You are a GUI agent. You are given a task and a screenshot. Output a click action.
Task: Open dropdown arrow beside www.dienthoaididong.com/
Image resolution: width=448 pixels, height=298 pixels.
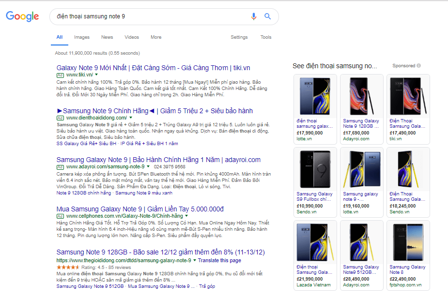[131, 118]
